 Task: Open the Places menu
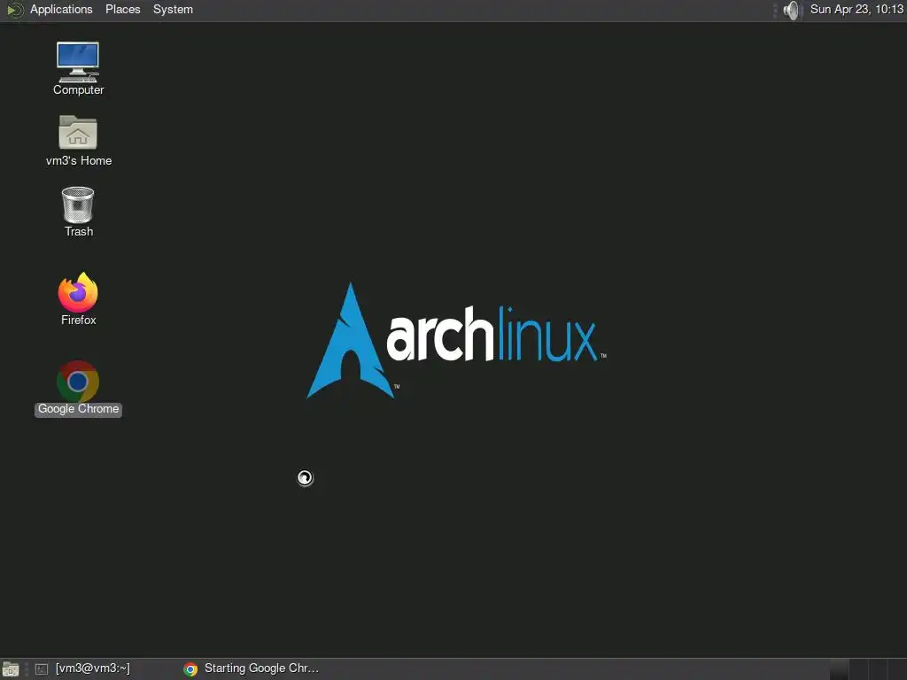(x=122, y=9)
